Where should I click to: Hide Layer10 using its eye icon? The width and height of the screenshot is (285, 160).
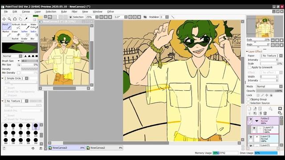[x=254, y=128]
